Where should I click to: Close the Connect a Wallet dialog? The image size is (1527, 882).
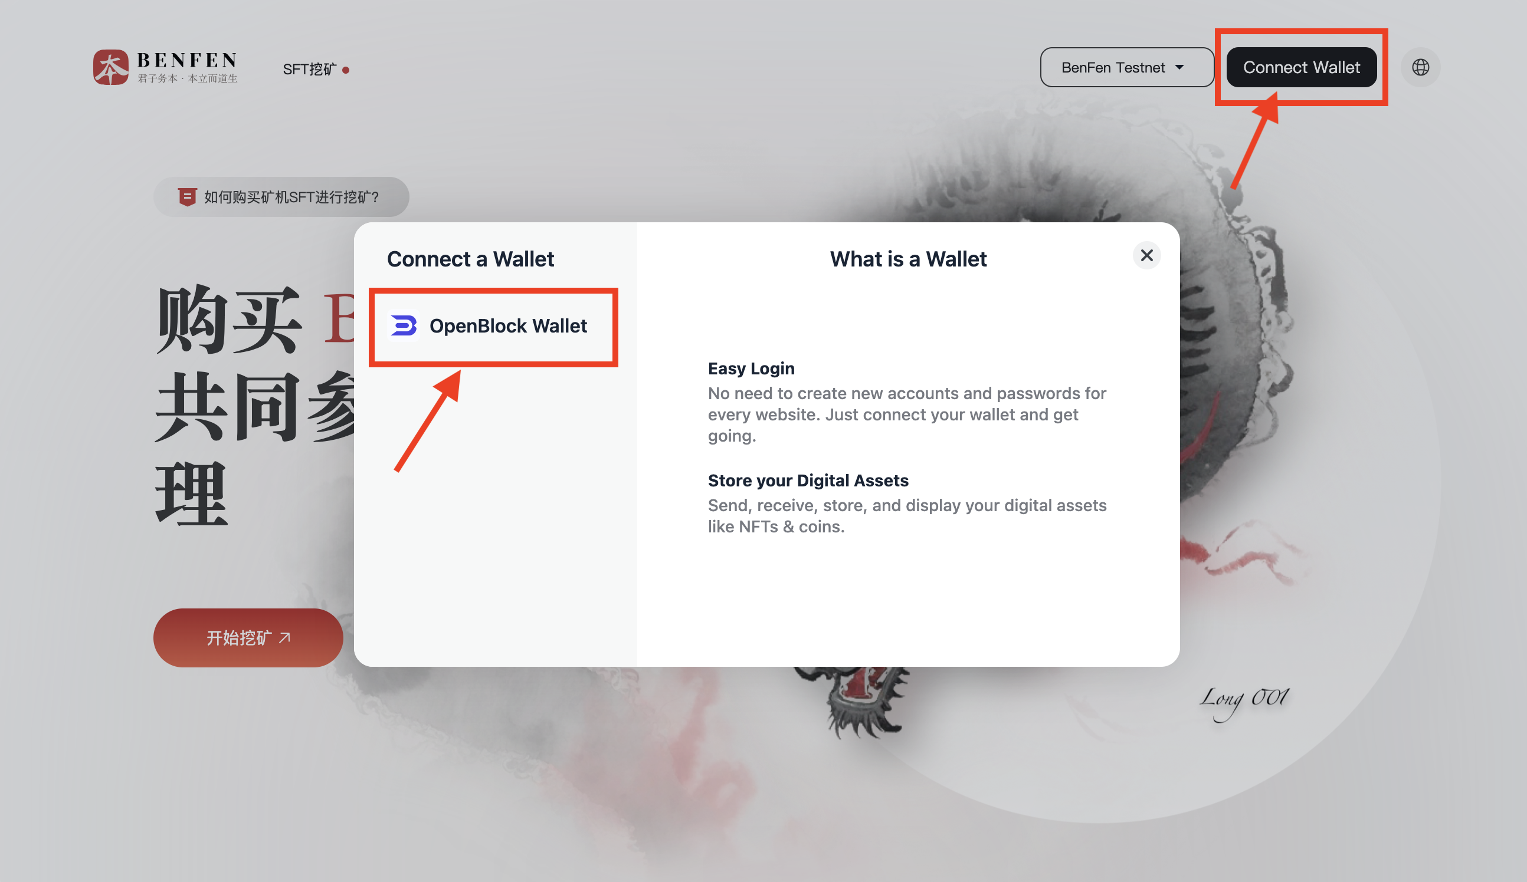point(1146,255)
